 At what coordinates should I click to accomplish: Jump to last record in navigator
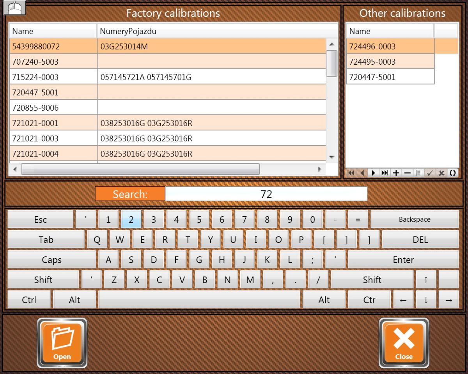pyautogui.click(x=385, y=173)
